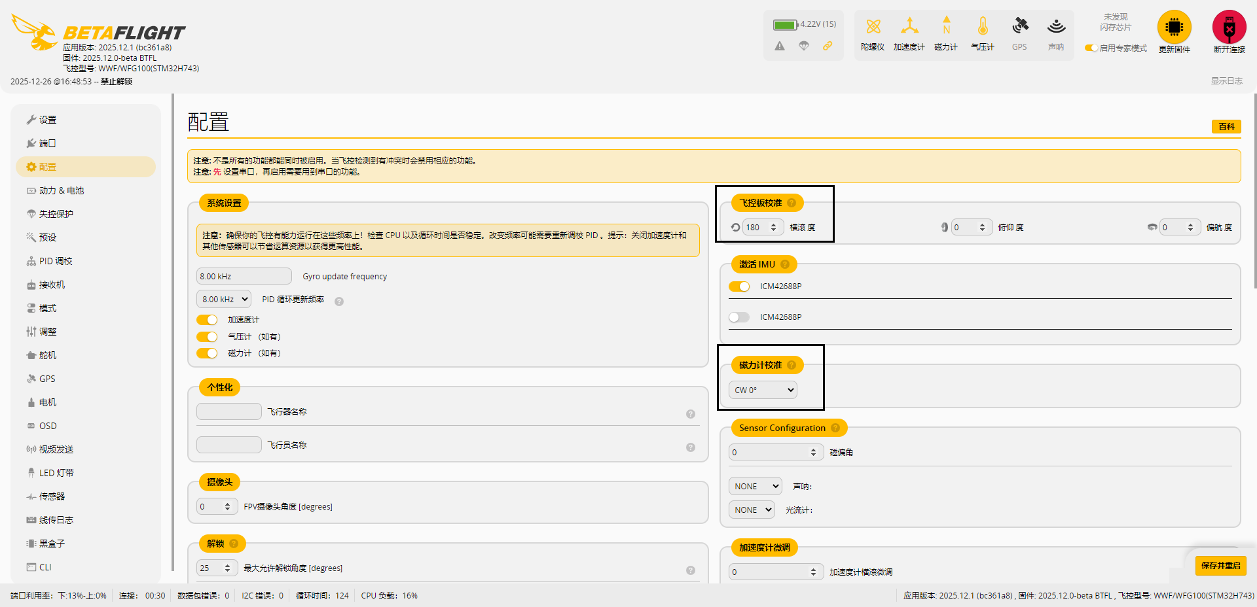Open the PID 调校 tab in sidebar
The image size is (1257, 607).
[56, 261]
